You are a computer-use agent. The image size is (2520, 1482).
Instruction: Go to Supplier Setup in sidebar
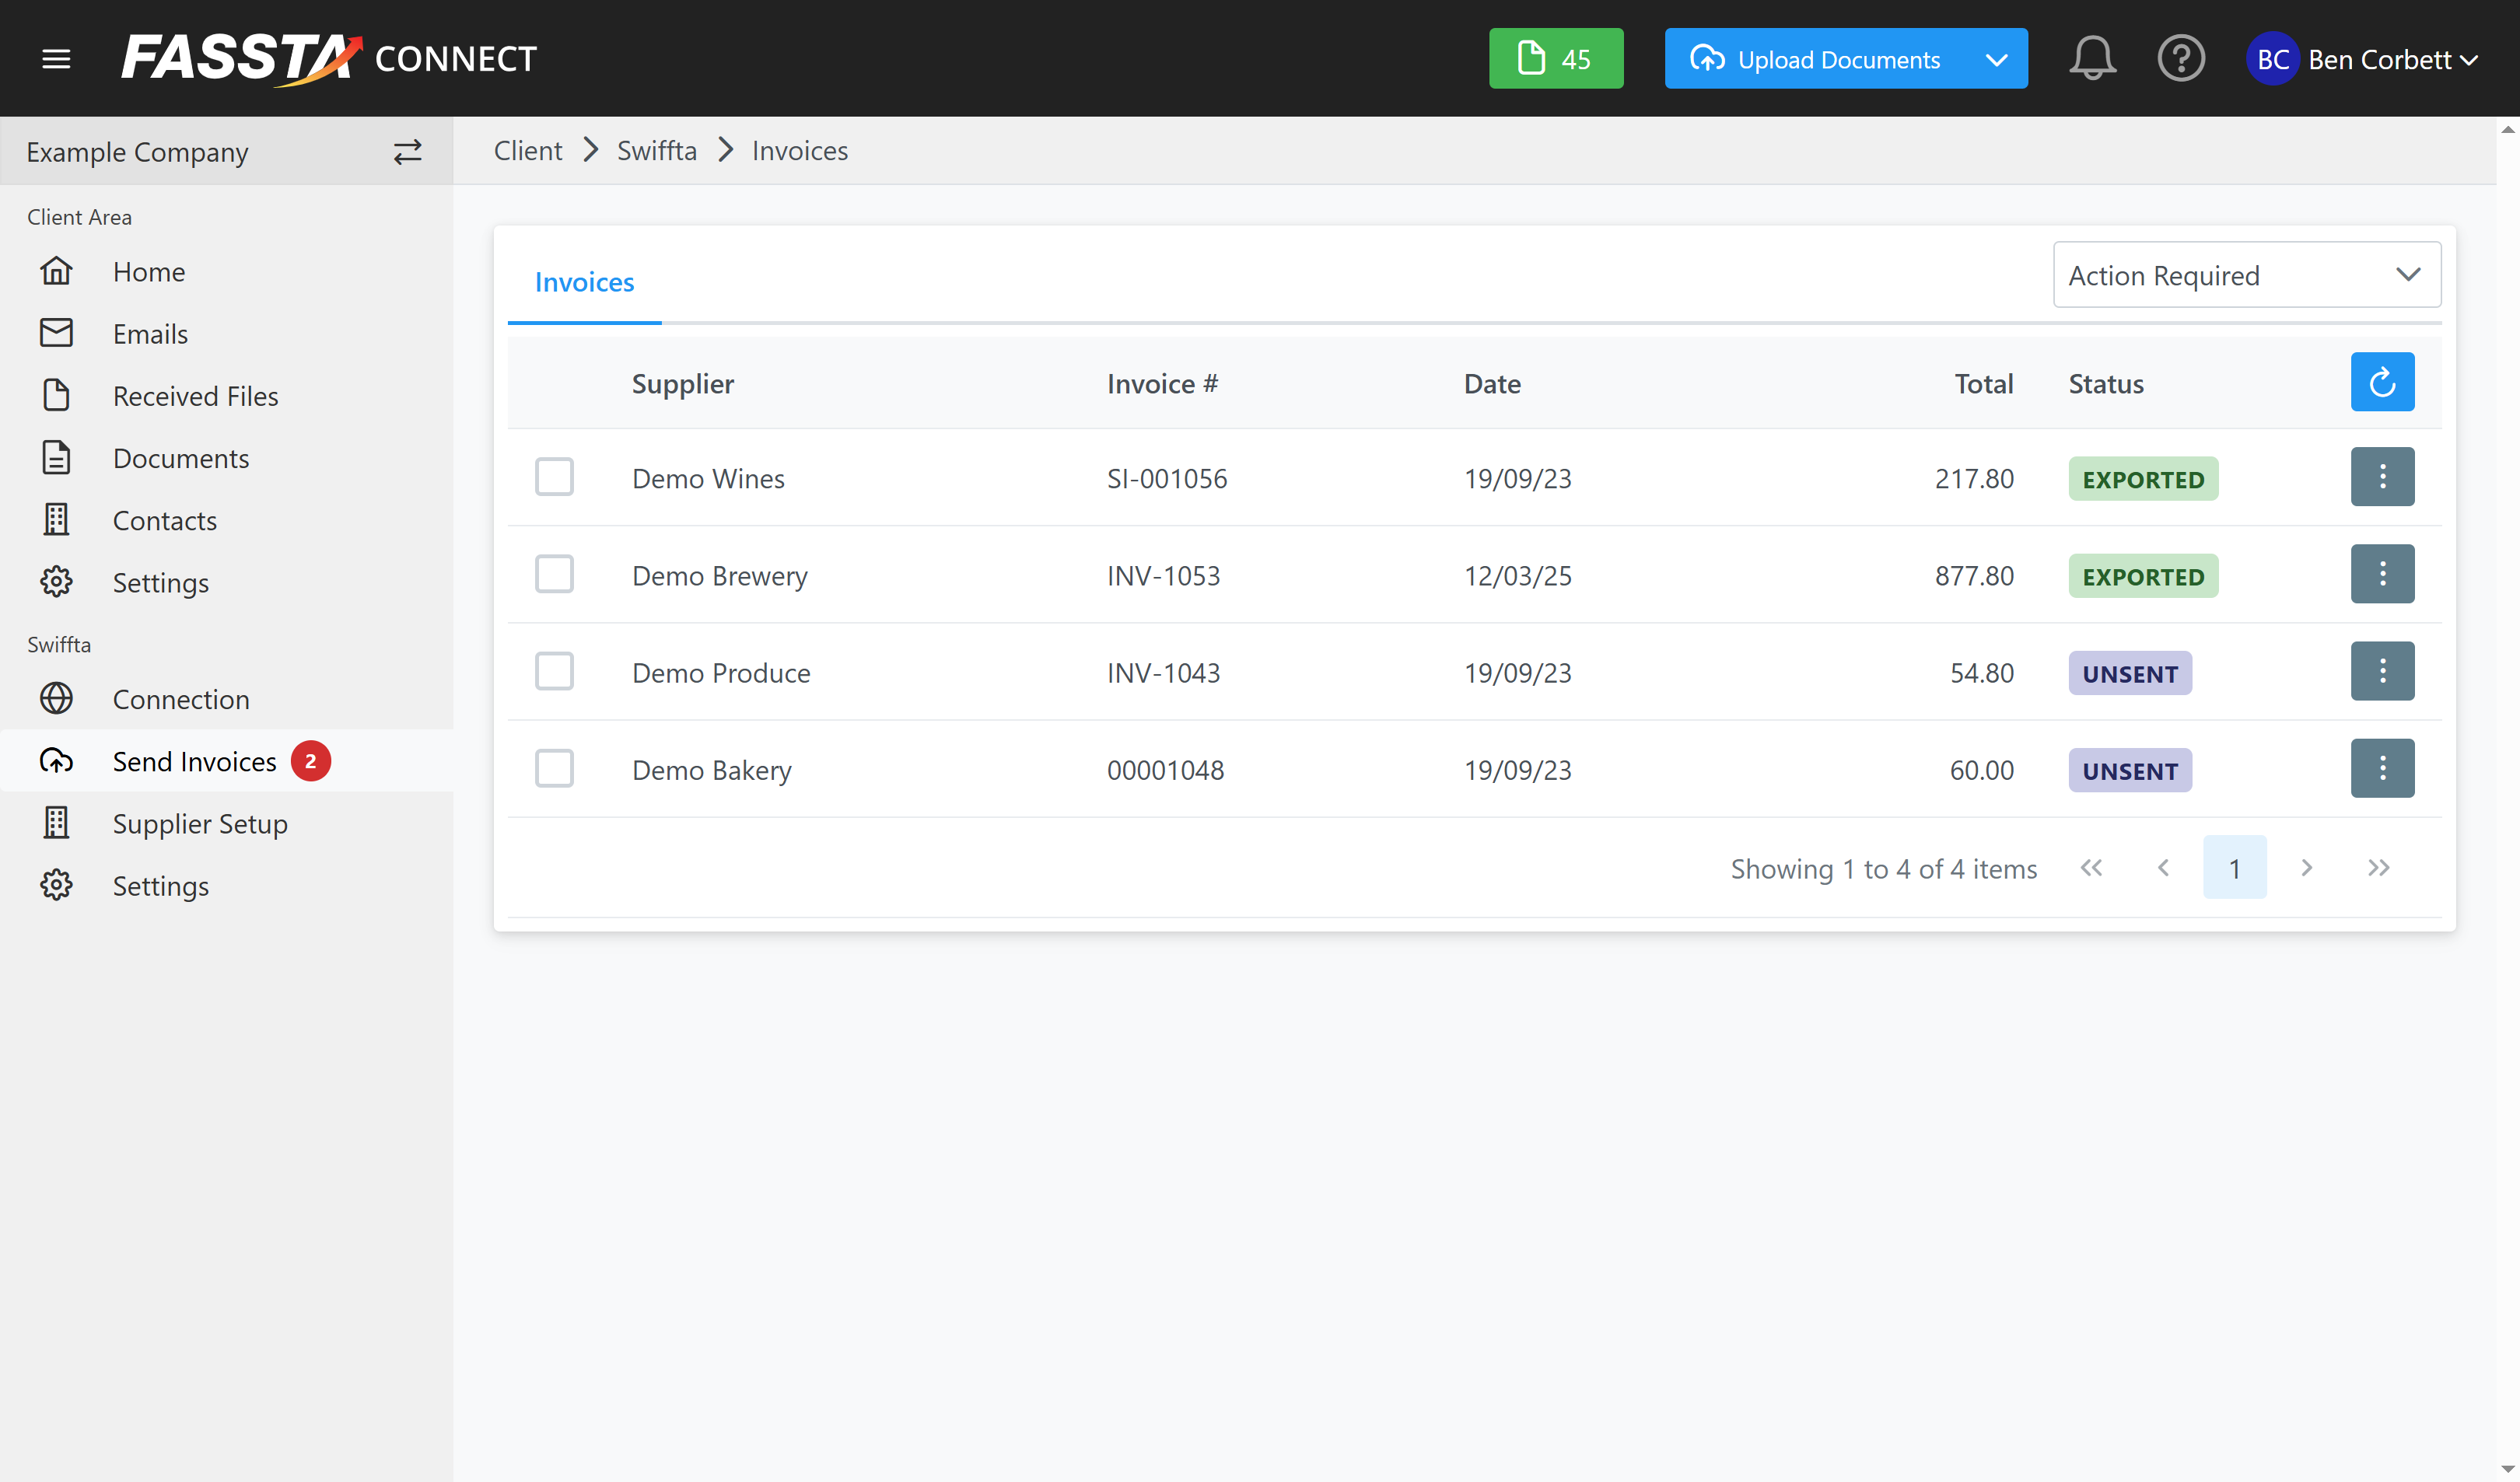pyautogui.click(x=199, y=824)
